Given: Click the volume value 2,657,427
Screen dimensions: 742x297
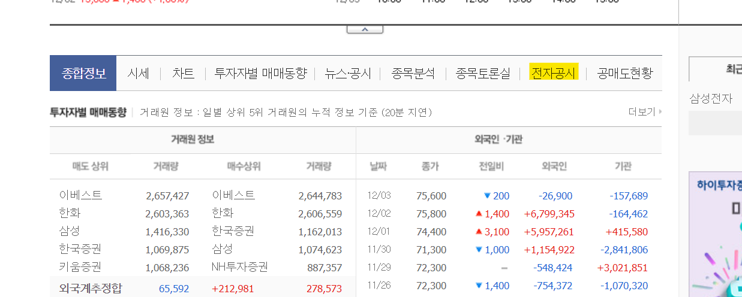Looking at the screenshot, I should pos(167,196).
